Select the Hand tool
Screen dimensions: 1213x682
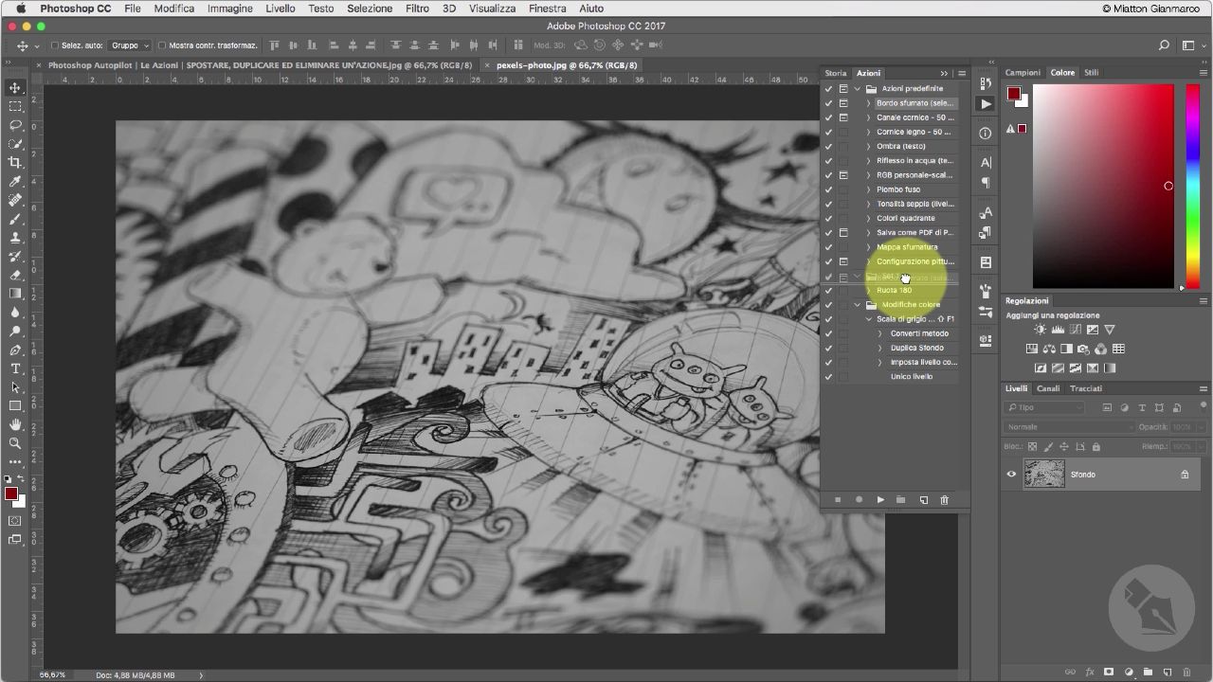15,424
